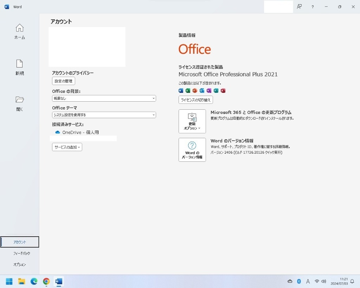
Task: Open the Office テーマ dropdown
Action: 104,115
